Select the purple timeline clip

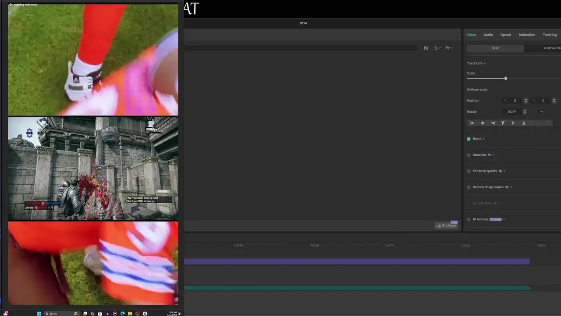357,262
